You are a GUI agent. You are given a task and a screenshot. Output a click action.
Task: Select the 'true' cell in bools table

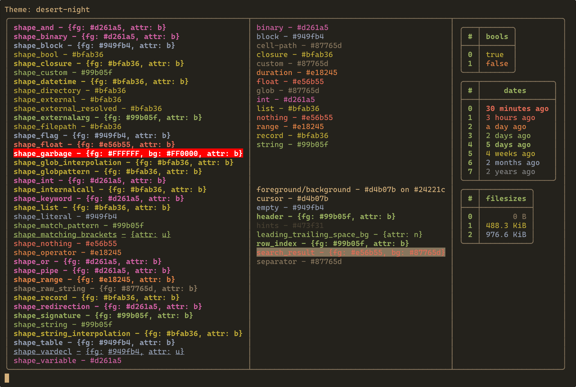click(x=495, y=55)
